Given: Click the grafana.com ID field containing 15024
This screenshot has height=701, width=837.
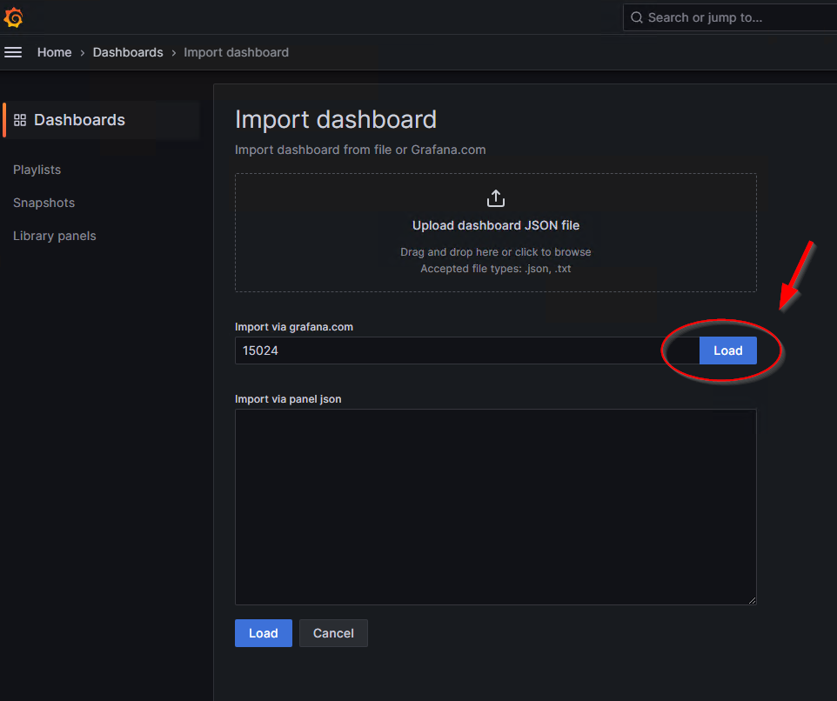Looking at the screenshot, I should click(x=465, y=350).
